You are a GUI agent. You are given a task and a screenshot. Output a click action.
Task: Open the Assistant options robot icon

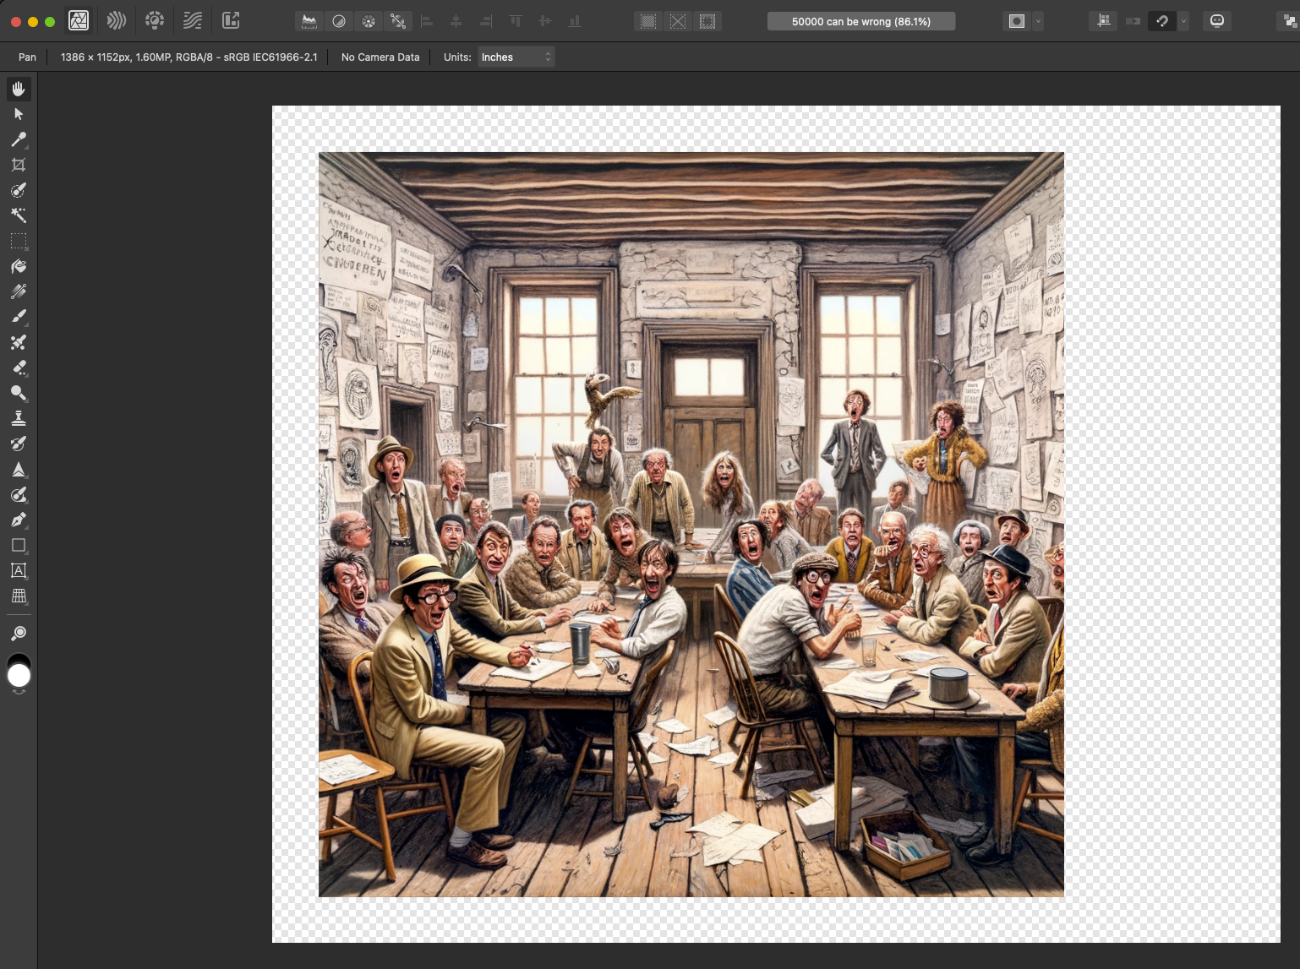(1217, 21)
